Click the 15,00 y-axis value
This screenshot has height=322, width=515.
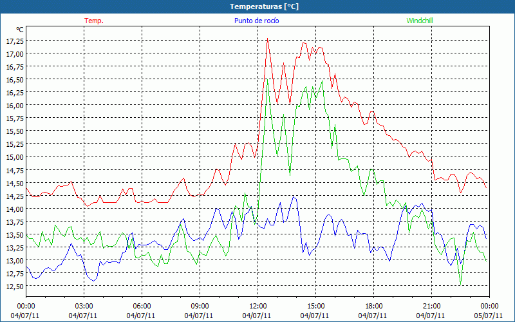pos(15,157)
